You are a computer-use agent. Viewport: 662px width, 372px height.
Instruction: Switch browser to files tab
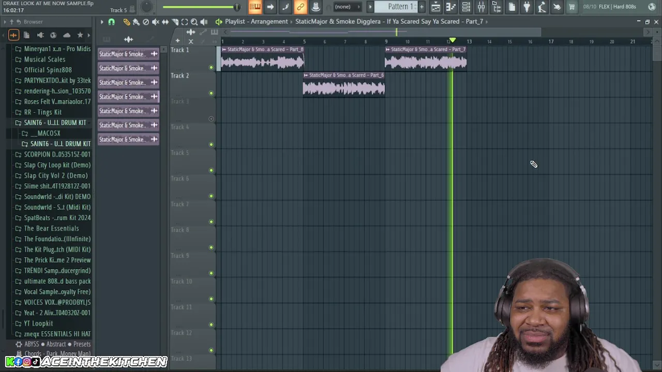pyautogui.click(x=26, y=35)
